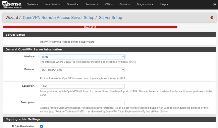
Task: Open the Status menu
Action: [x=125, y=4]
